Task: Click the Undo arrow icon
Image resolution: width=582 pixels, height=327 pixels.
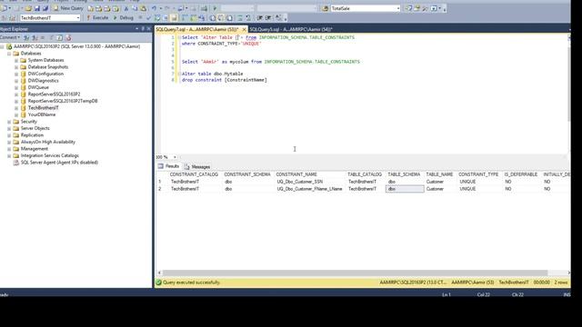Action: (x=154, y=8)
